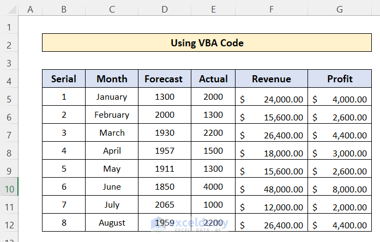
Task: Select July's forecast value 2065
Action: coord(164,204)
